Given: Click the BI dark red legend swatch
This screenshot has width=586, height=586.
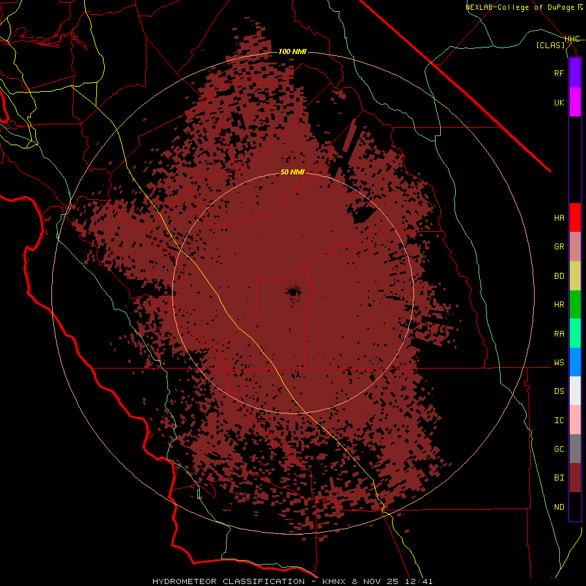Looking at the screenshot, I should [x=575, y=478].
